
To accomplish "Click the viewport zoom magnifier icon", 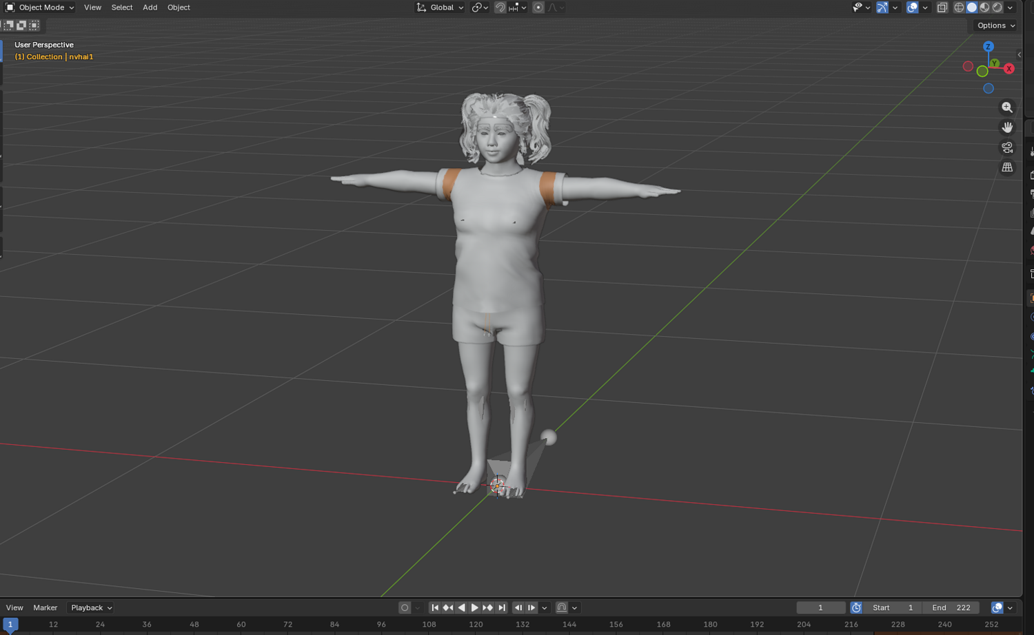I will coord(1007,107).
